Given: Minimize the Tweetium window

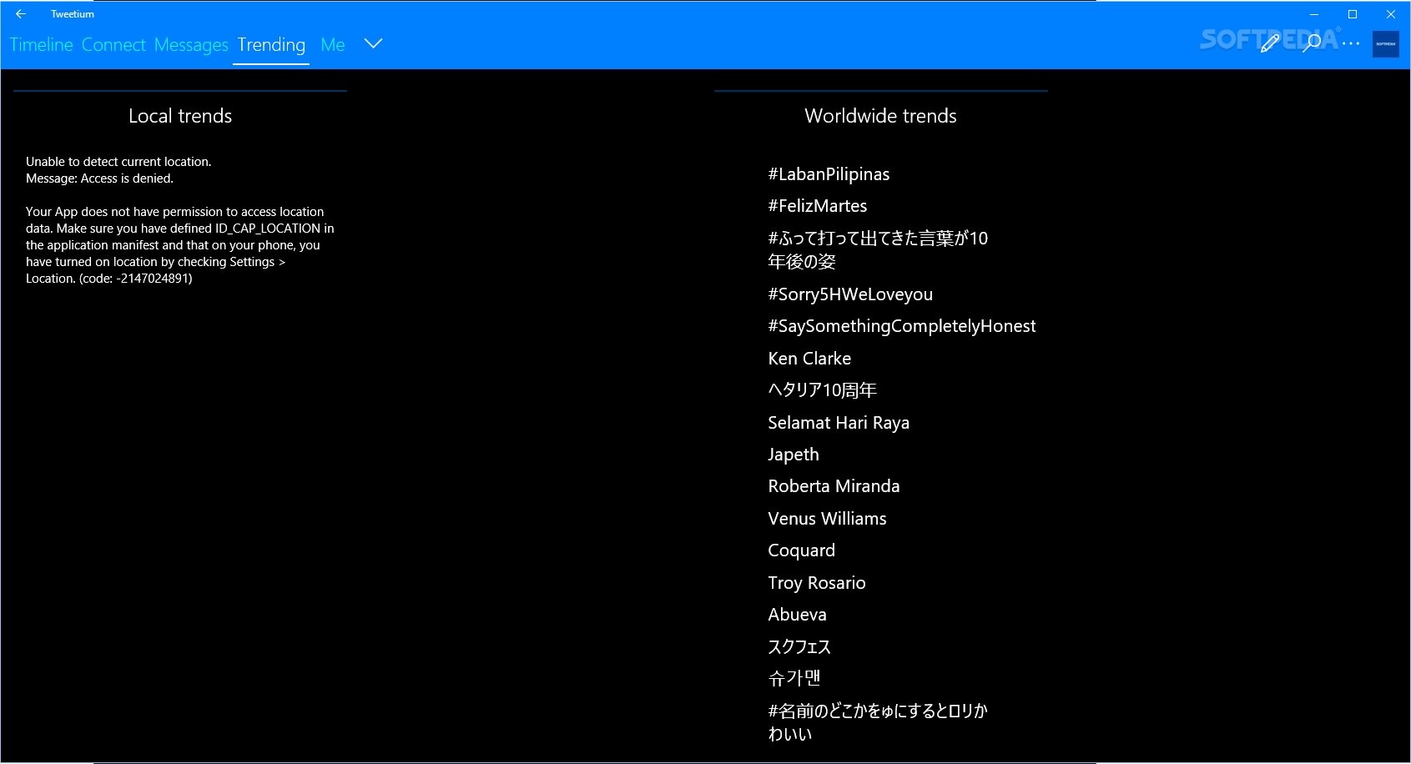Looking at the screenshot, I should click(1314, 14).
